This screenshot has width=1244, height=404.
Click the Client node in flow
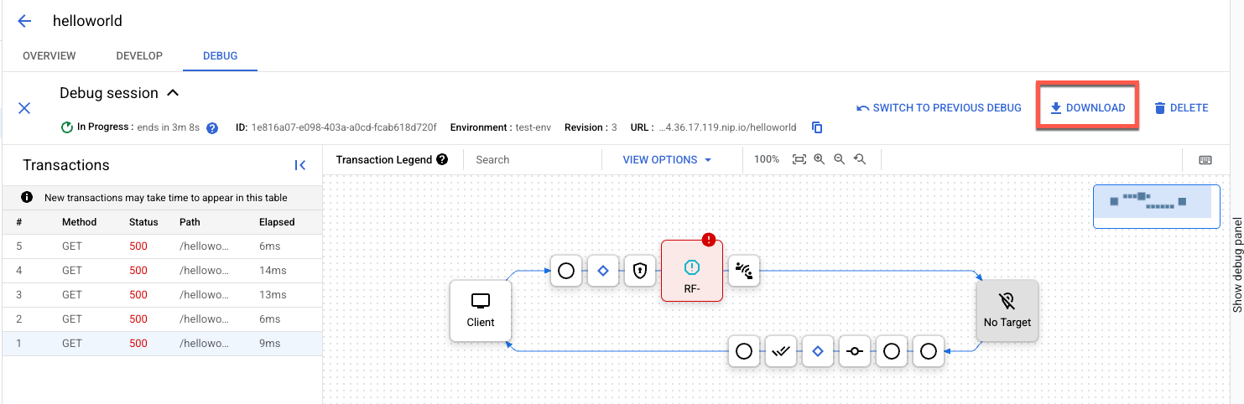(x=480, y=310)
